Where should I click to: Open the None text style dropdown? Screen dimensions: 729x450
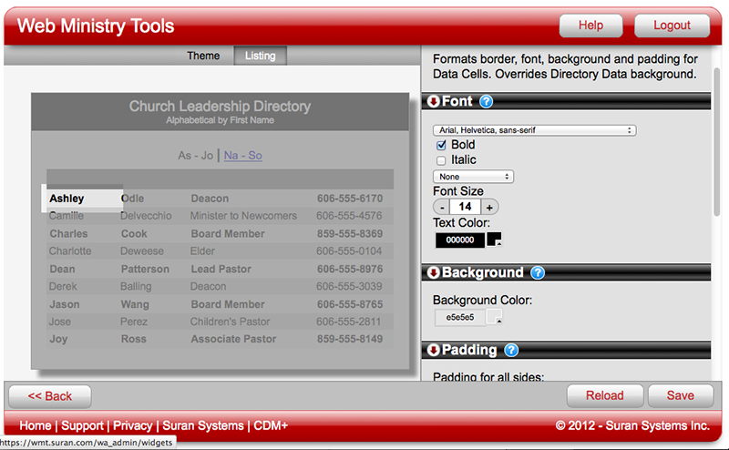[x=473, y=177]
